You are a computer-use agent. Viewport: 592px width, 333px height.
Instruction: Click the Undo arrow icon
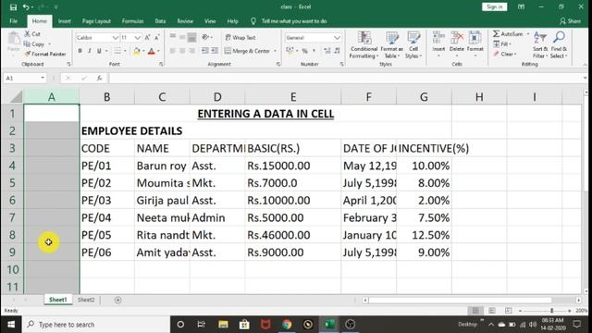pyautogui.click(x=26, y=6)
